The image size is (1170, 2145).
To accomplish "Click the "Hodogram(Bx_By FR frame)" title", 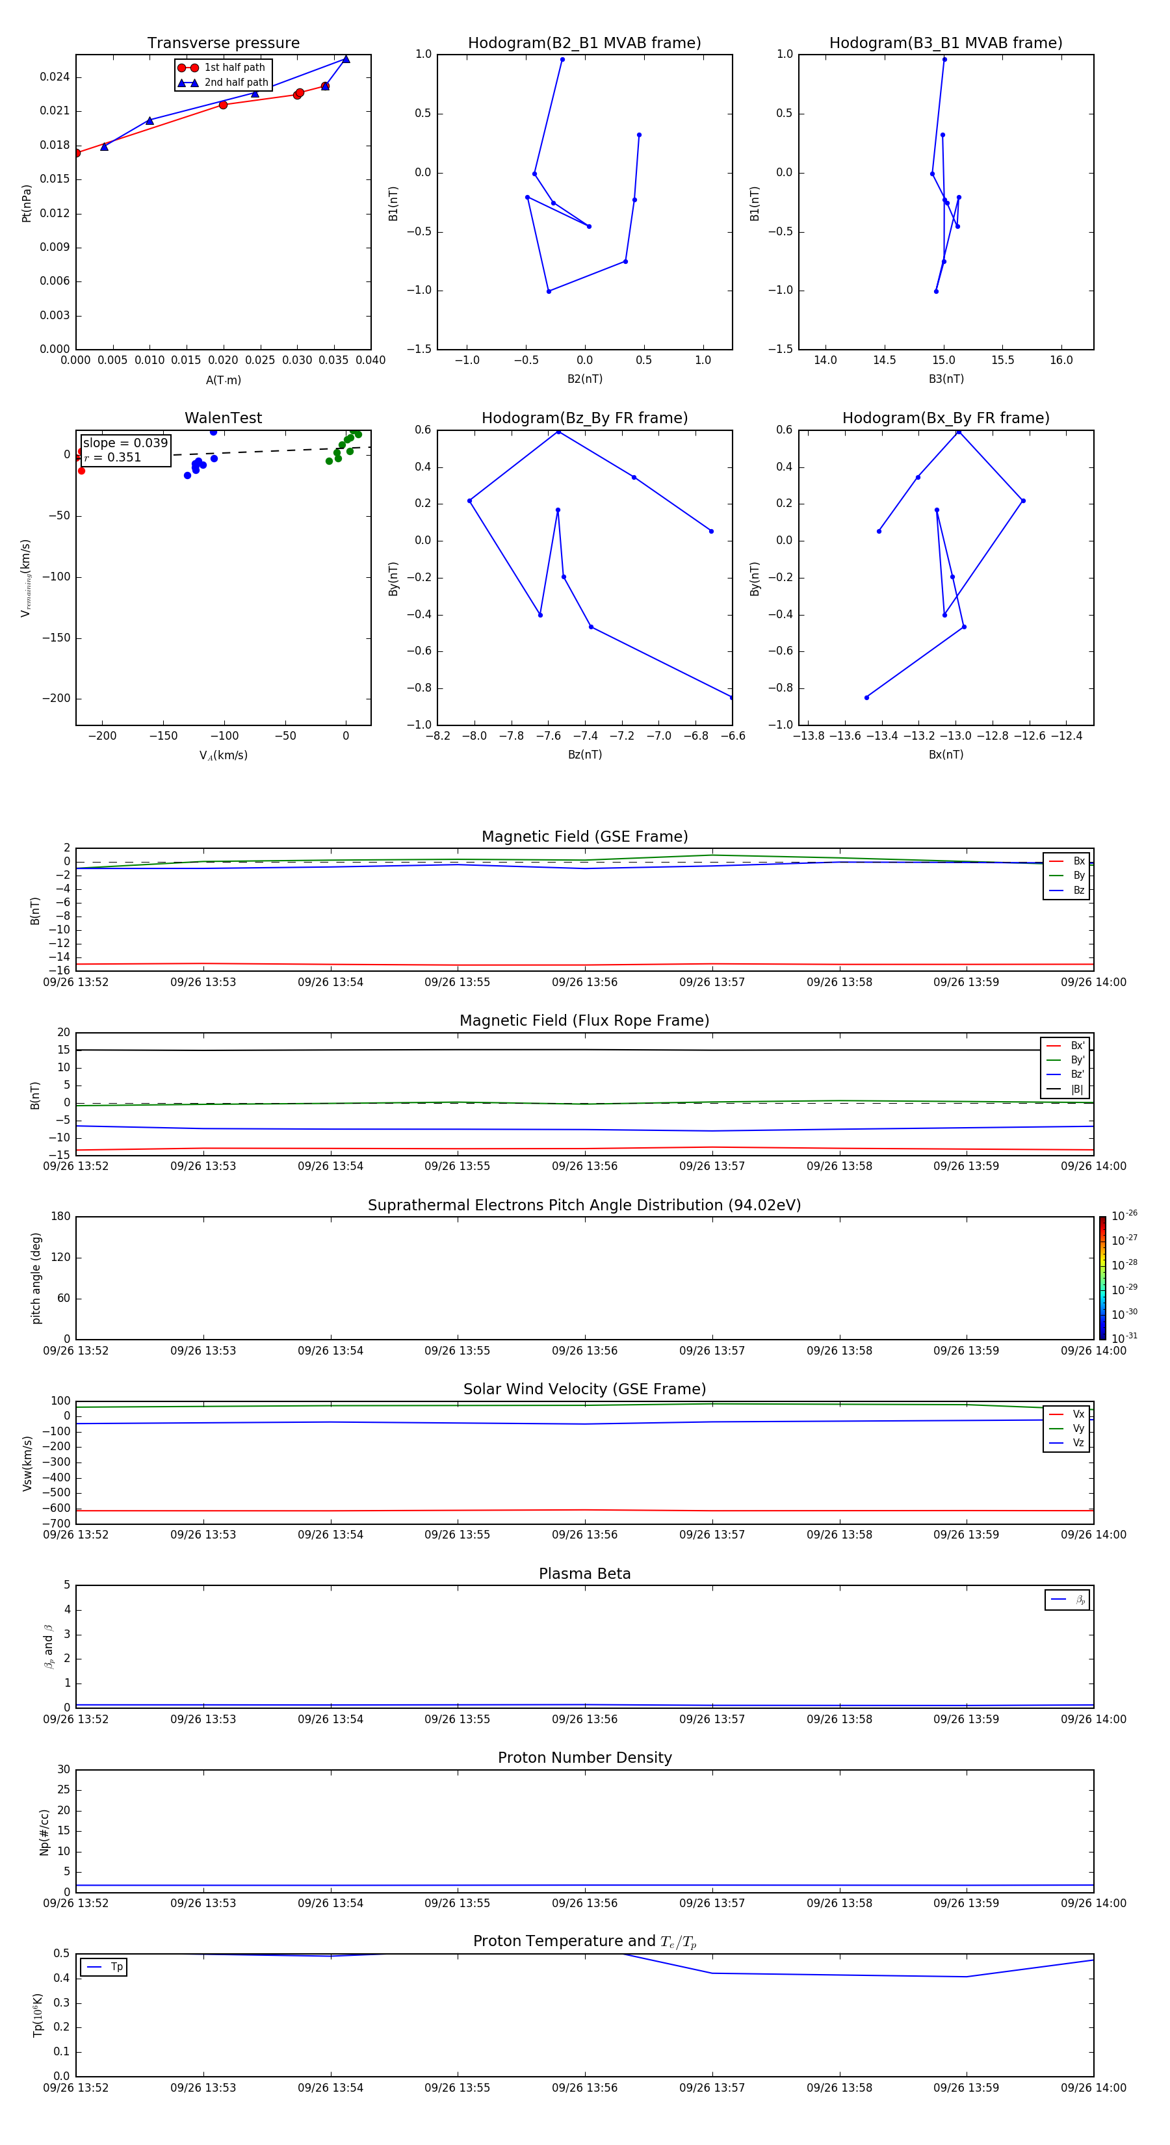I will [946, 418].
